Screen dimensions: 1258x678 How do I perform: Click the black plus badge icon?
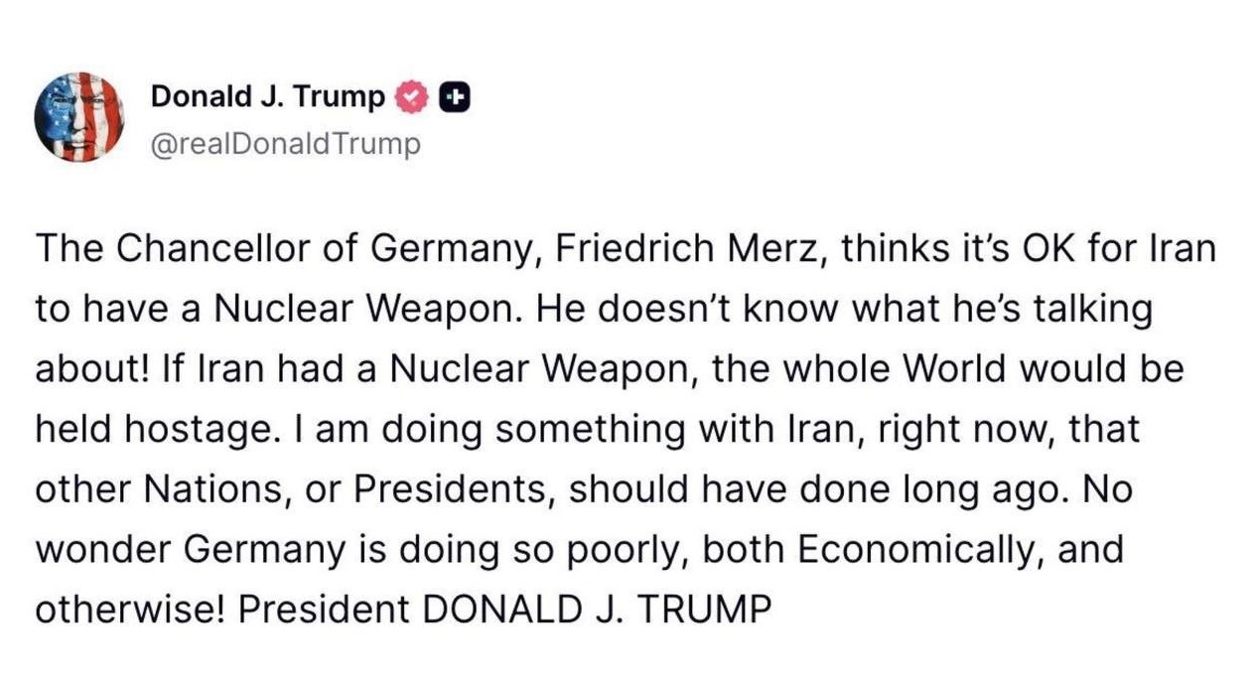click(x=453, y=97)
